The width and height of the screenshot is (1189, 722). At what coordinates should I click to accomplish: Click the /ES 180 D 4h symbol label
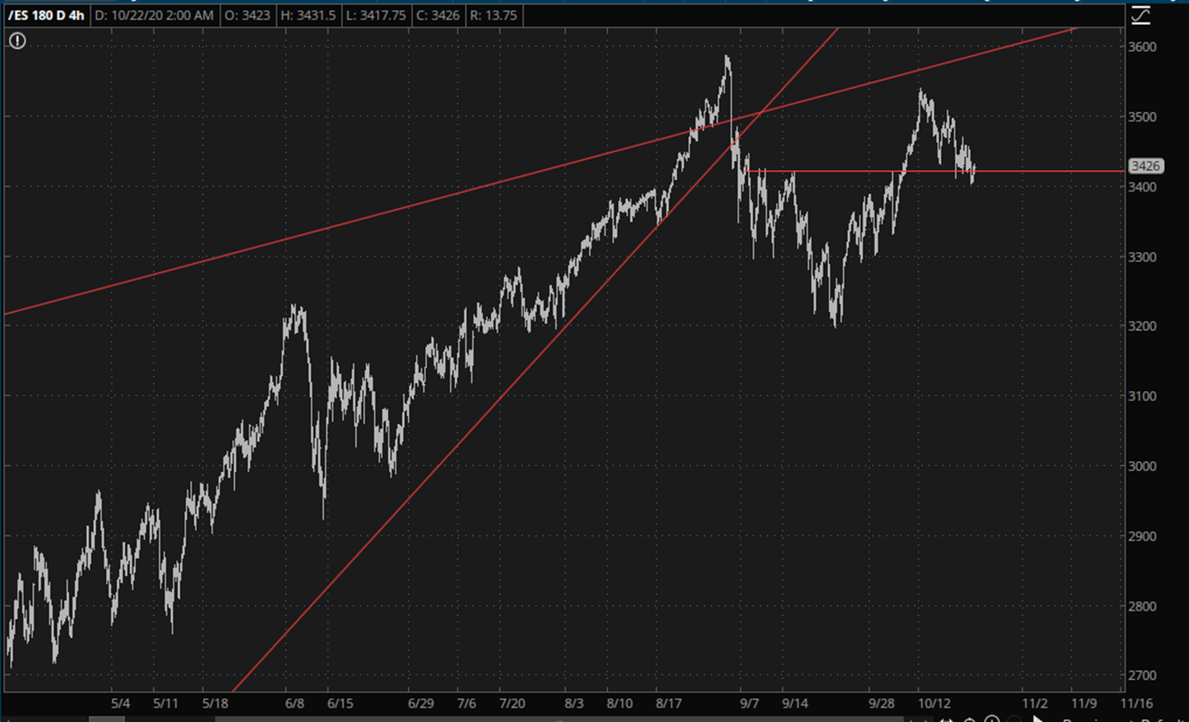pyautogui.click(x=47, y=16)
